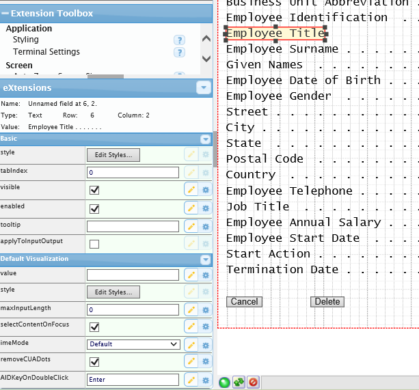Toggle the removeCUADots checkbox
Screen dimensions: 419x390
[x=94, y=362]
